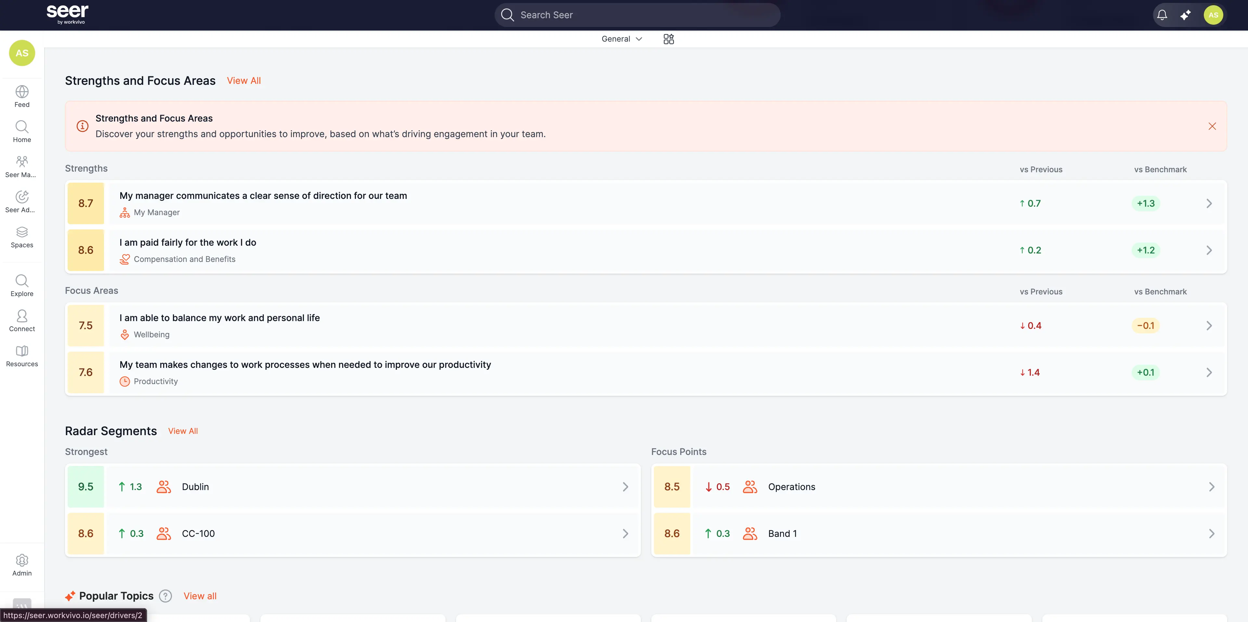The height and width of the screenshot is (622, 1248).
Task: Expand the work and personal life row chevron
Action: point(1209,326)
